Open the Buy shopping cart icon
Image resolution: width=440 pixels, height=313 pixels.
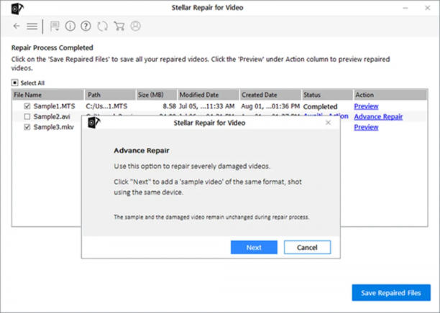119,26
